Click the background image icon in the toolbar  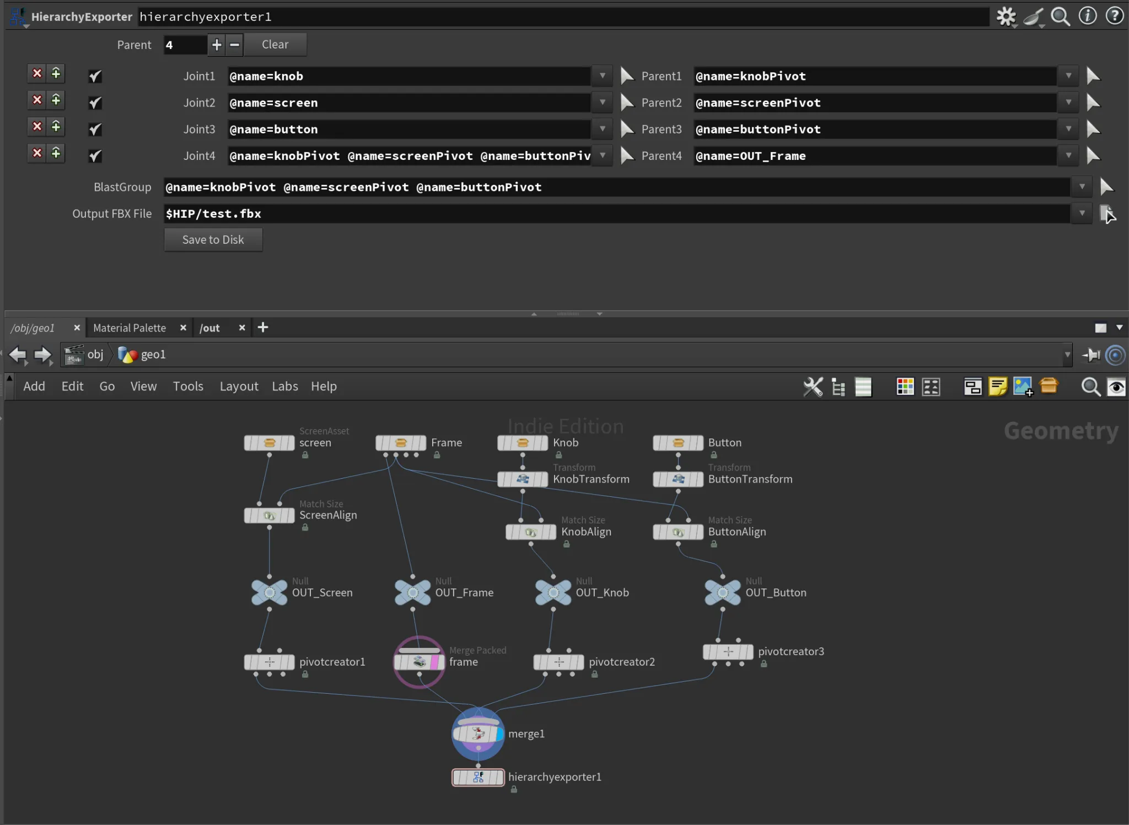point(1023,387)
